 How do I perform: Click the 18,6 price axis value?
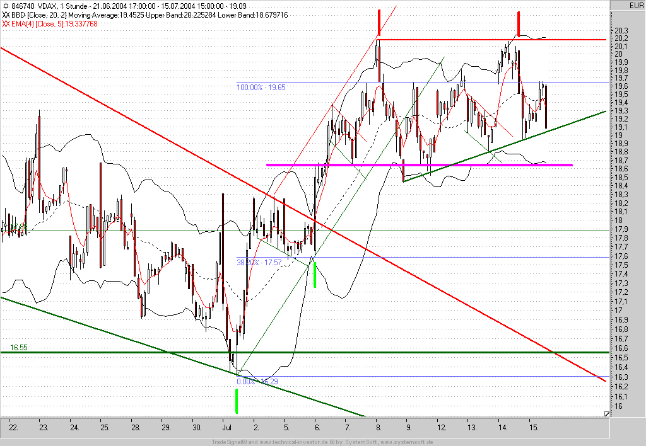(621, 169)
